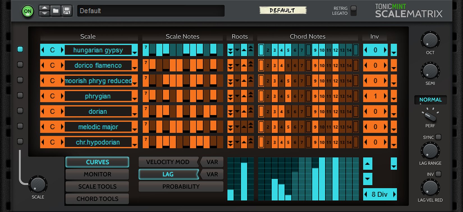Image resolution: width=463 pixels, height=212 pixels.
Task: Switch to SCALE TOOLS tab
Action: pos(97,186)
